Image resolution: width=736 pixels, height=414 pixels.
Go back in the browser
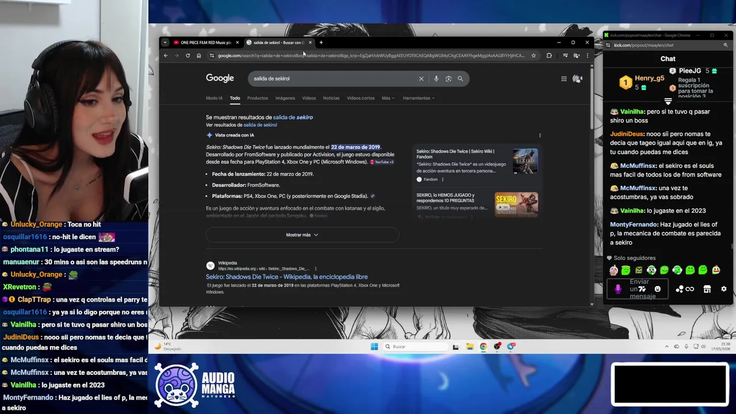166,56
